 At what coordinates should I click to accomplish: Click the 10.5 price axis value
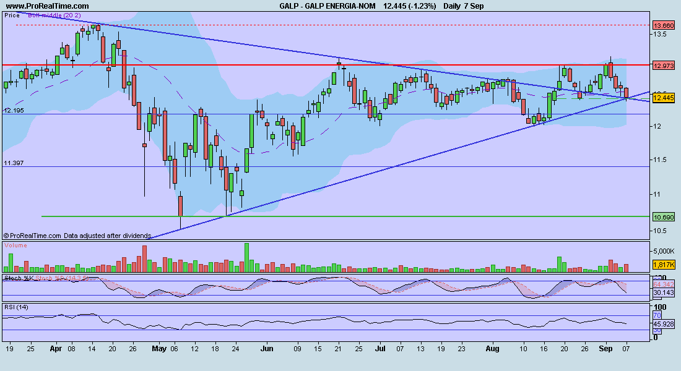(660, 231)
